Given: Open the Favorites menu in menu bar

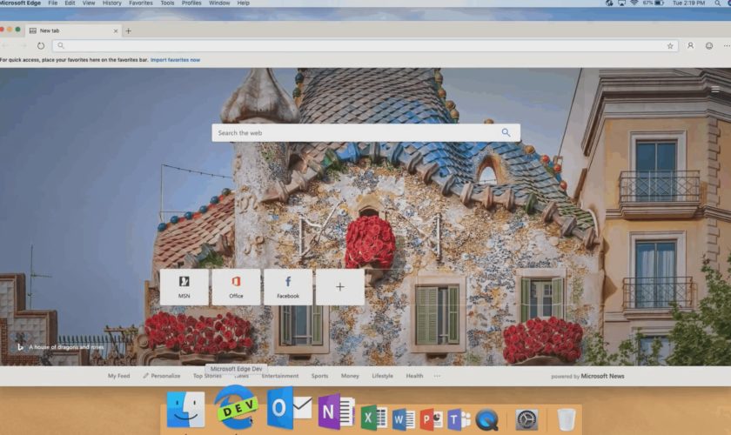Looking at the screenshot, I should (x=140, y=3).
